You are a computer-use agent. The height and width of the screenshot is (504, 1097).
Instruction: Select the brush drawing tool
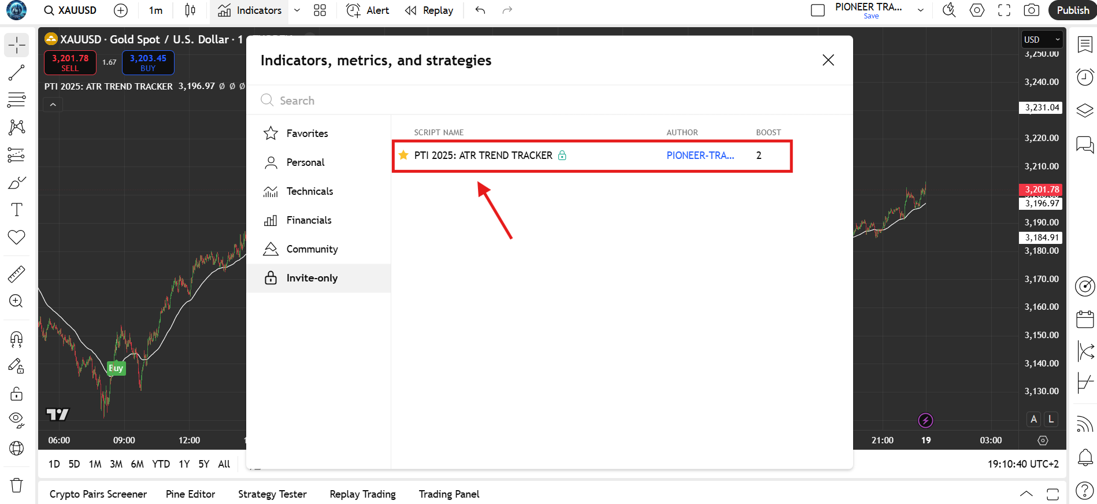[17, 183]
